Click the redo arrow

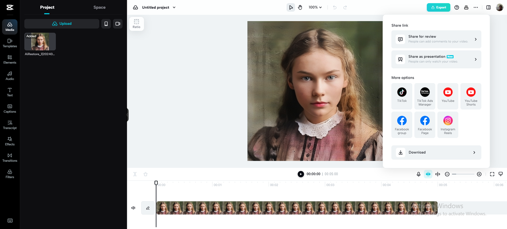tap(345, 8)
